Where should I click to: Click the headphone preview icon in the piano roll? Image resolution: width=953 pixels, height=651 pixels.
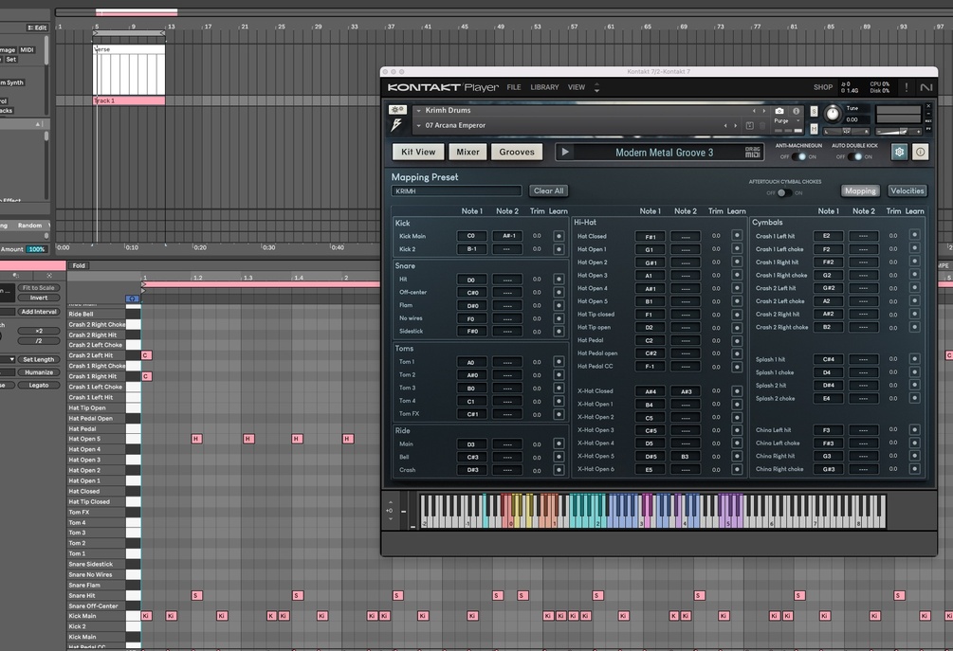coord(132,298)
